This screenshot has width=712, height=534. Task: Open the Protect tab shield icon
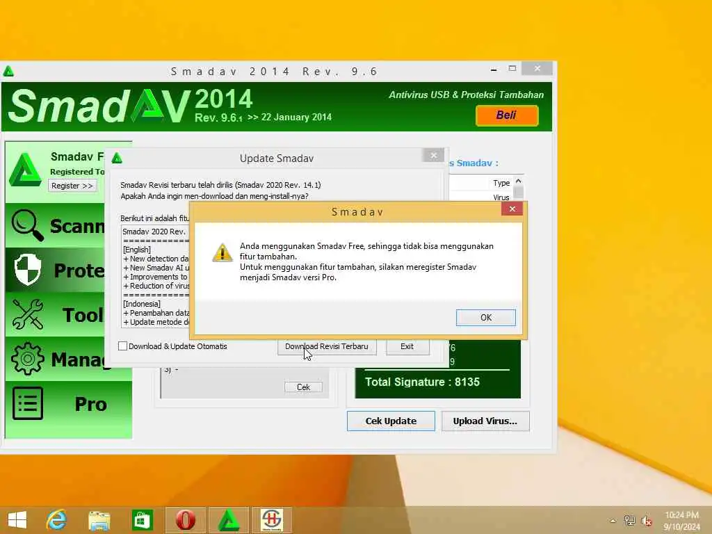coord(28,269)
